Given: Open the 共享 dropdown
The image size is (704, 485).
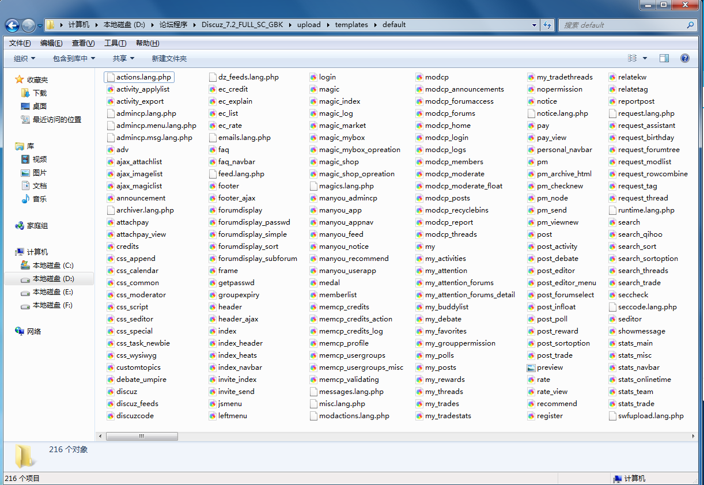Looking at the screenshot, I should [x=123, y=58].
